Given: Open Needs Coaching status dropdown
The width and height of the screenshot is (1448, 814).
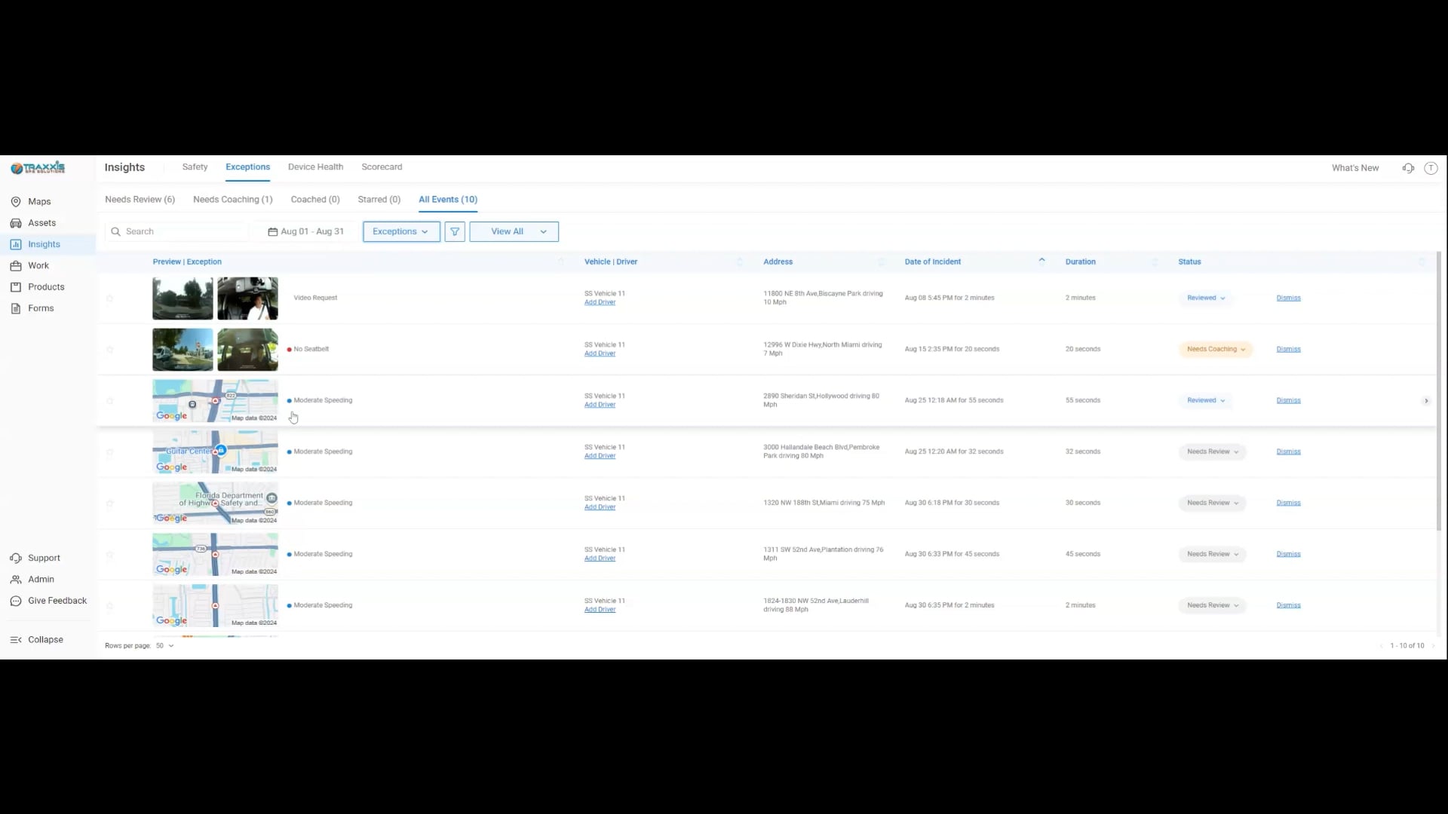Looking at the screenshot, I should [x=1215, y=349].
